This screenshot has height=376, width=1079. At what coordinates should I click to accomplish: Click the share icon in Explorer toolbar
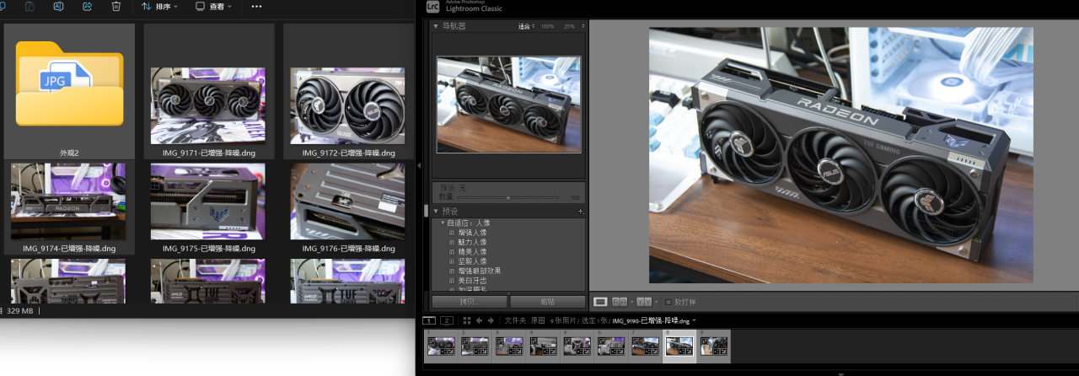click(x=88, y=7)
